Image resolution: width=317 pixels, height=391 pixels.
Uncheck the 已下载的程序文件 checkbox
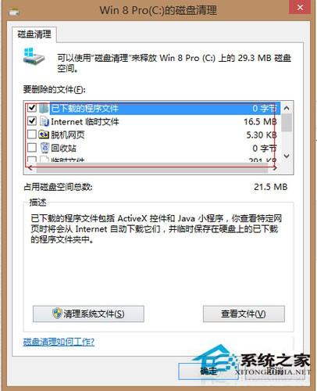(32, 107)
